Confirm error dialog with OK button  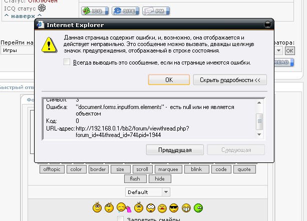[169, 79]
